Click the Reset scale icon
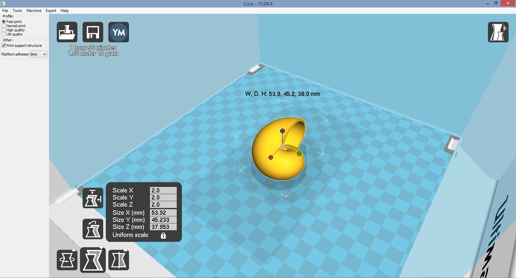The image size is (516, 278). (93, 229)
